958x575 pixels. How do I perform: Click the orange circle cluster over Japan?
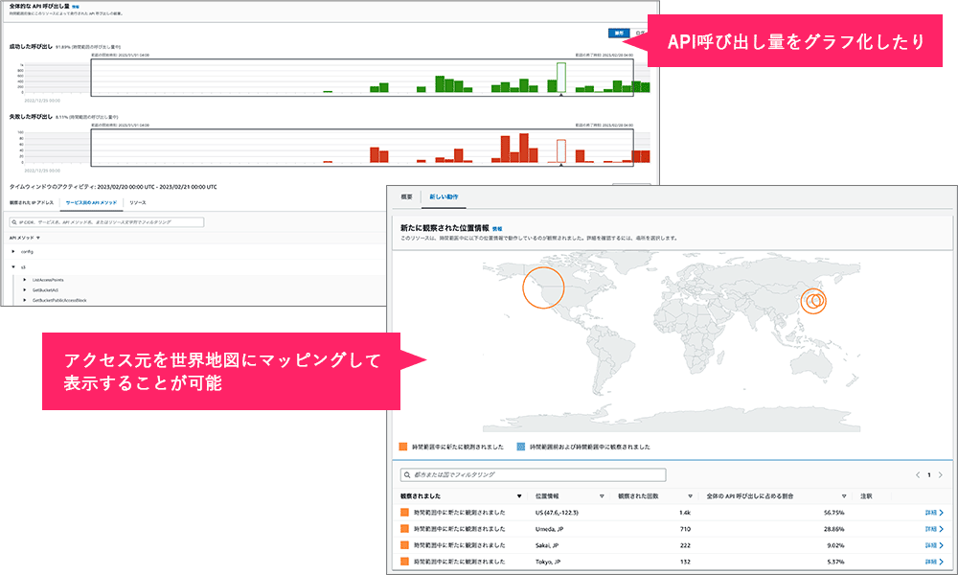point(813,301)
